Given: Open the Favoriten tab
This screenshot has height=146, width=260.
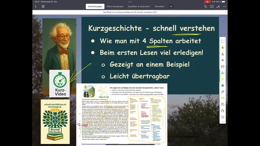Looking at the screenshot, I should 159,6.
